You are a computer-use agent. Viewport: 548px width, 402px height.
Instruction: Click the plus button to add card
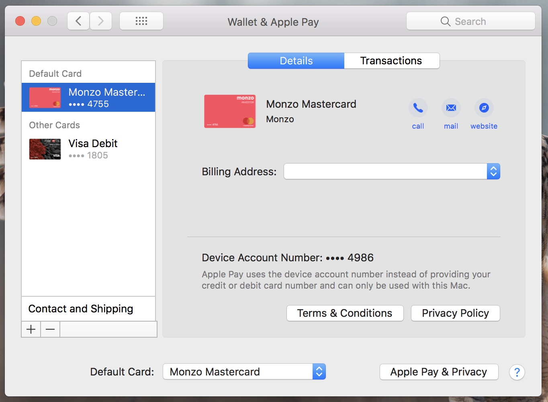pyautogui.click(x=31, y=329)
